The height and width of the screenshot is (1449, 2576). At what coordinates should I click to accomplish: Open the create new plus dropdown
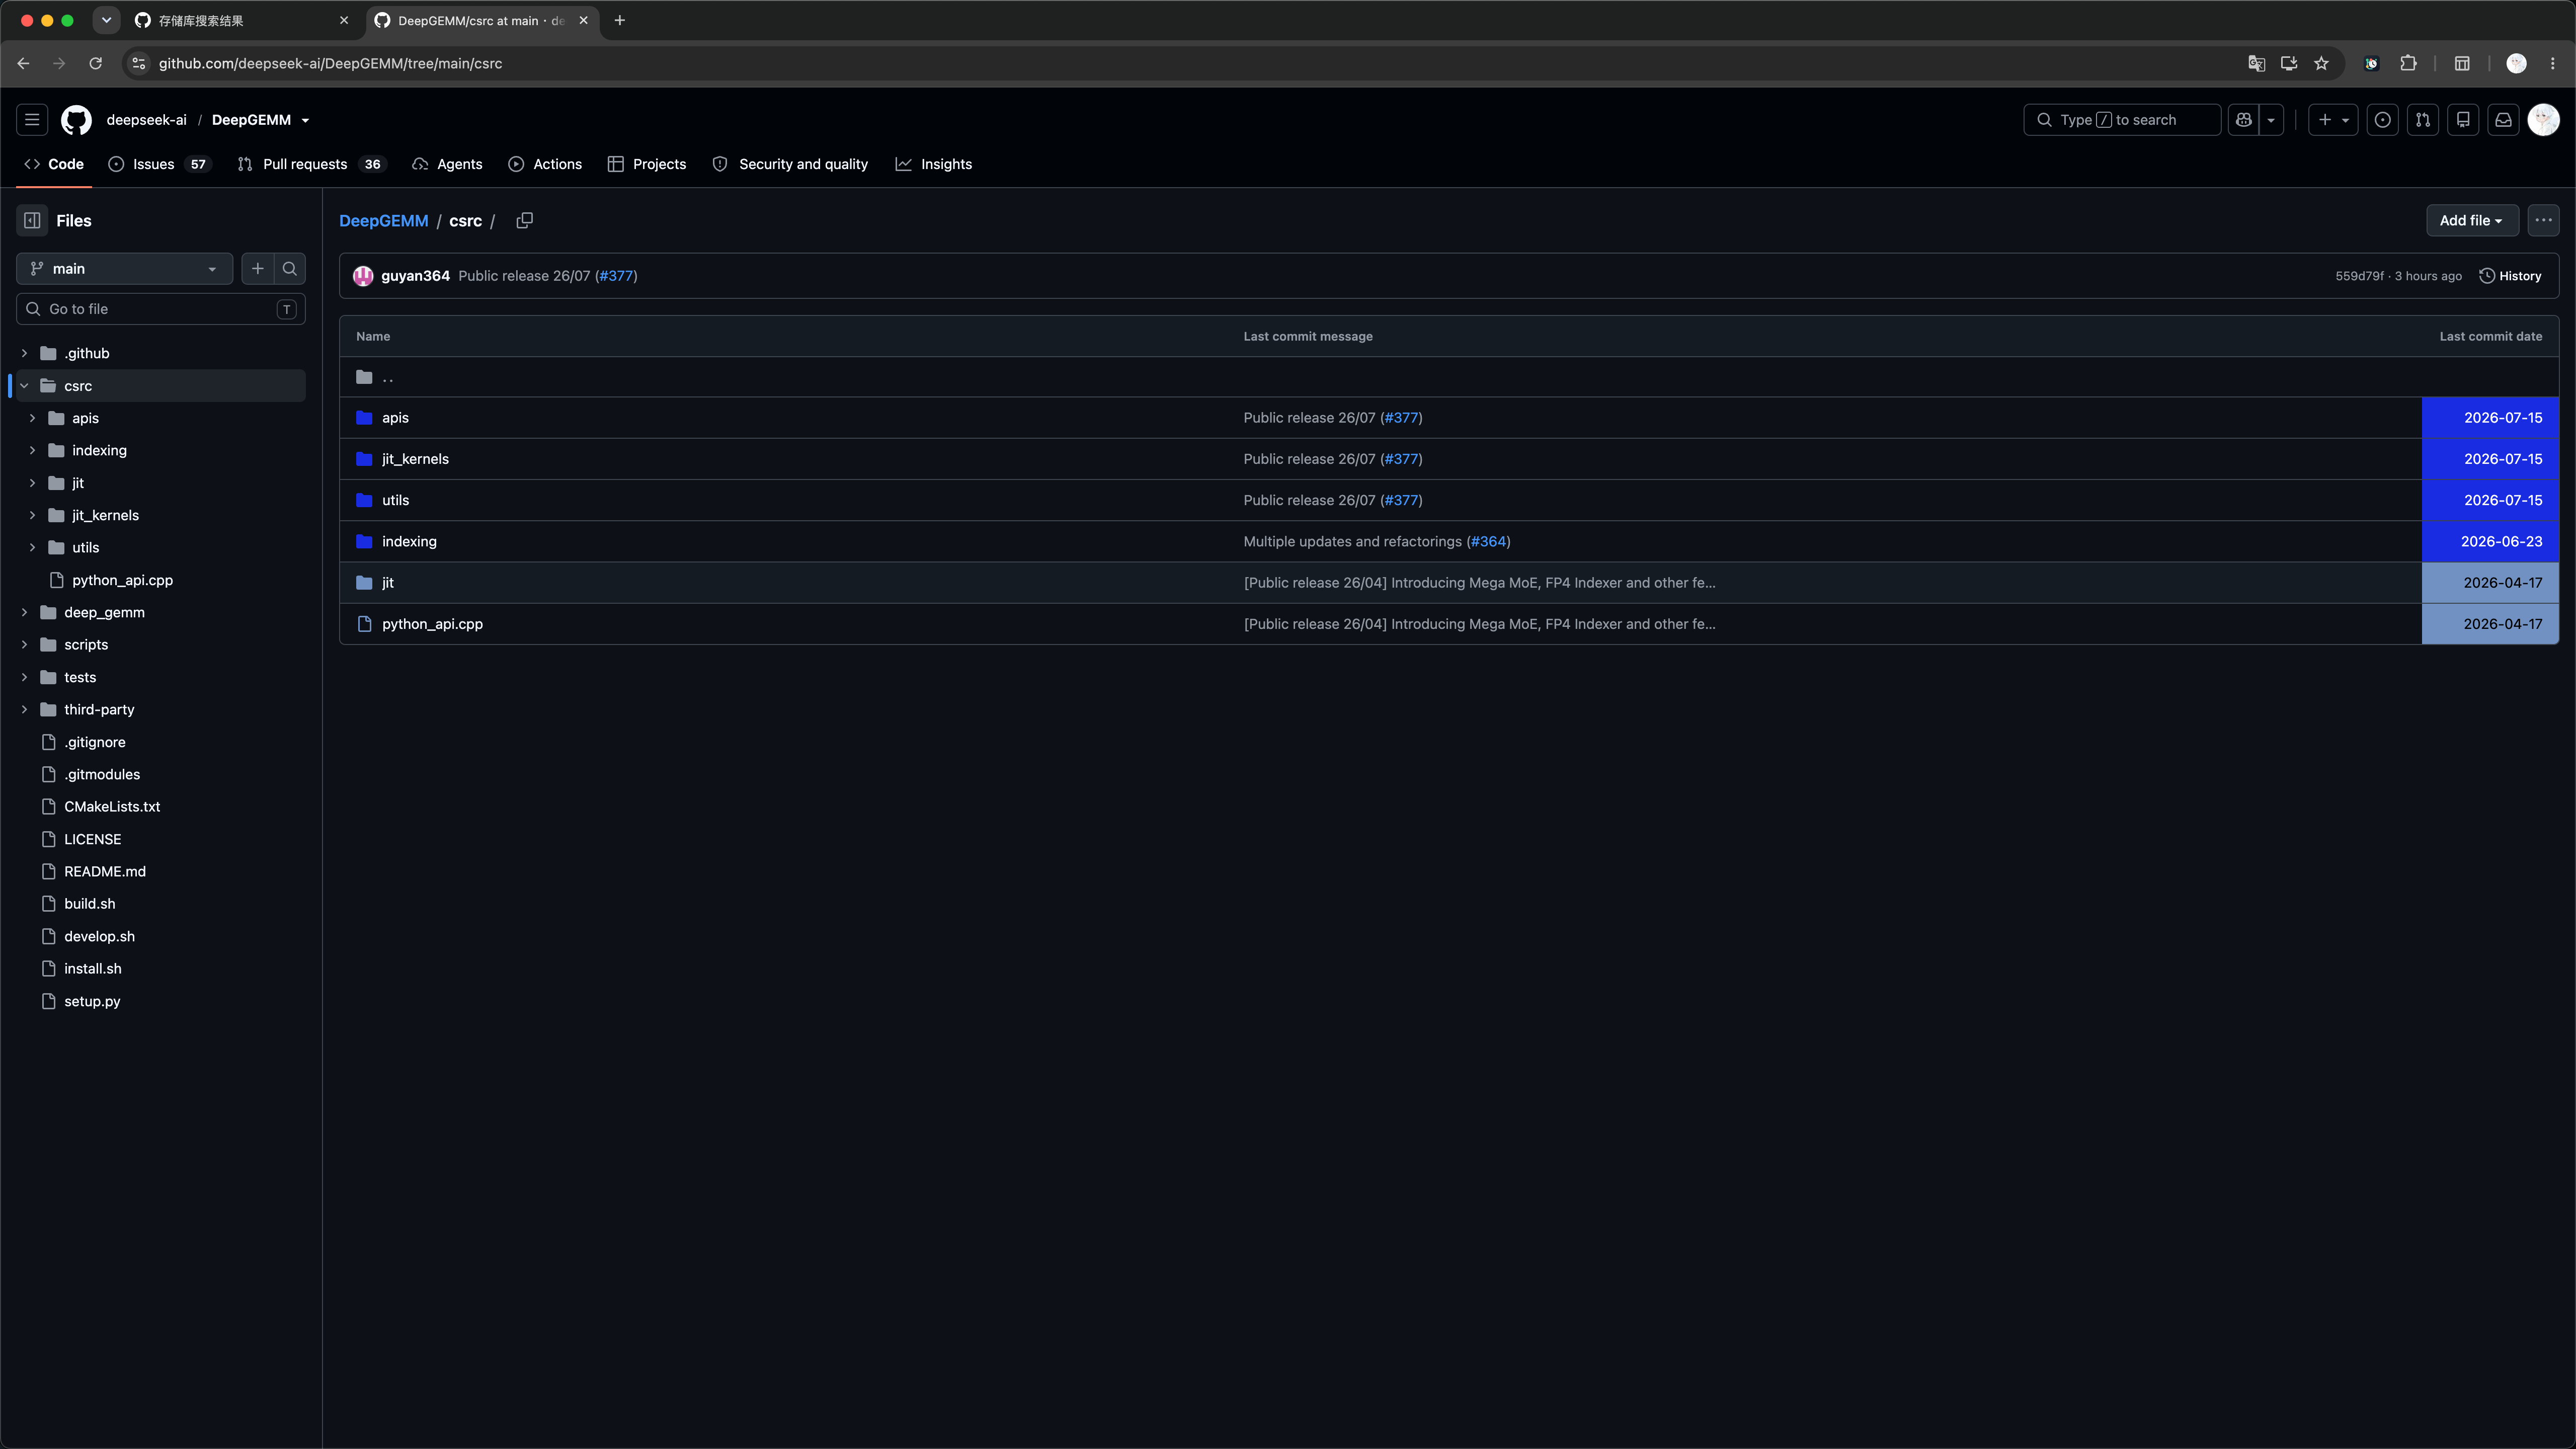[2333, 120]
